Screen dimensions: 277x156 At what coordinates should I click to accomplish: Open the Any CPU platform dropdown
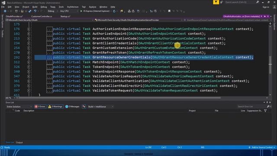coord(69,11)
